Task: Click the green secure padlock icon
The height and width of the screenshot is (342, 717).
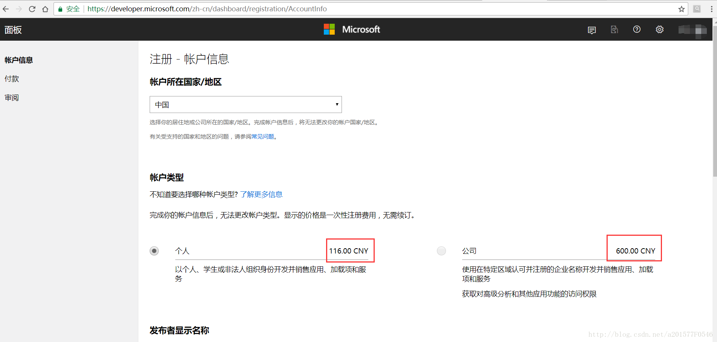Action: (x=60, y=9)
